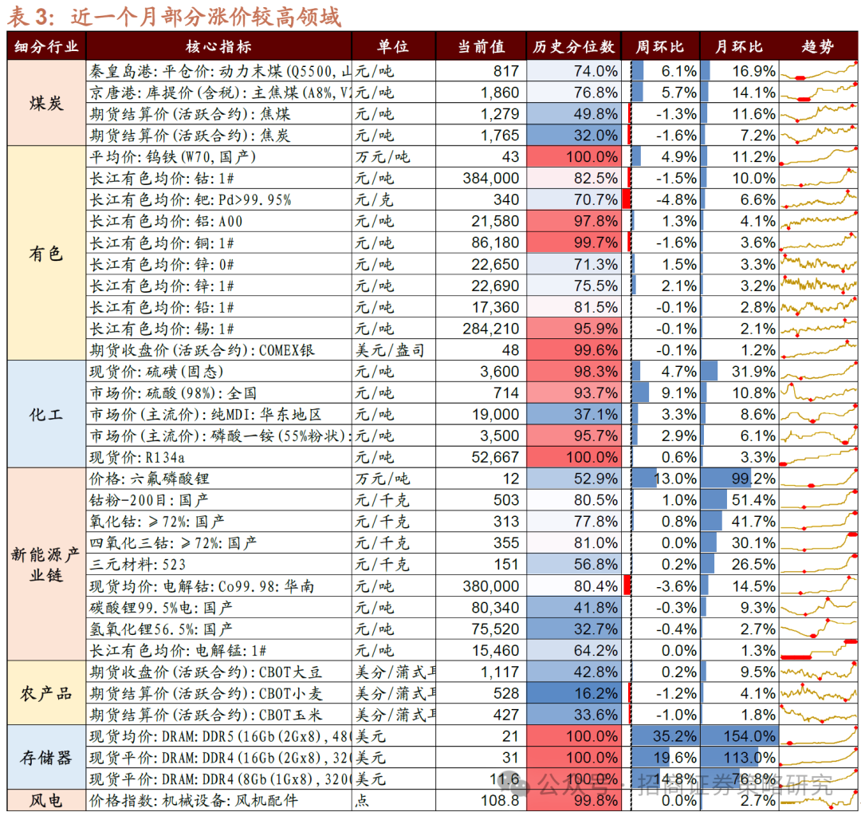Click the "有色" industry category cell
This screenshot has height=820, width=861.
click(x=46, y=253)
